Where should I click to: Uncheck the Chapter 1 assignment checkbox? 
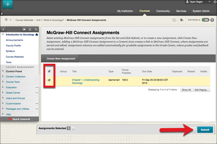[50, 80]
